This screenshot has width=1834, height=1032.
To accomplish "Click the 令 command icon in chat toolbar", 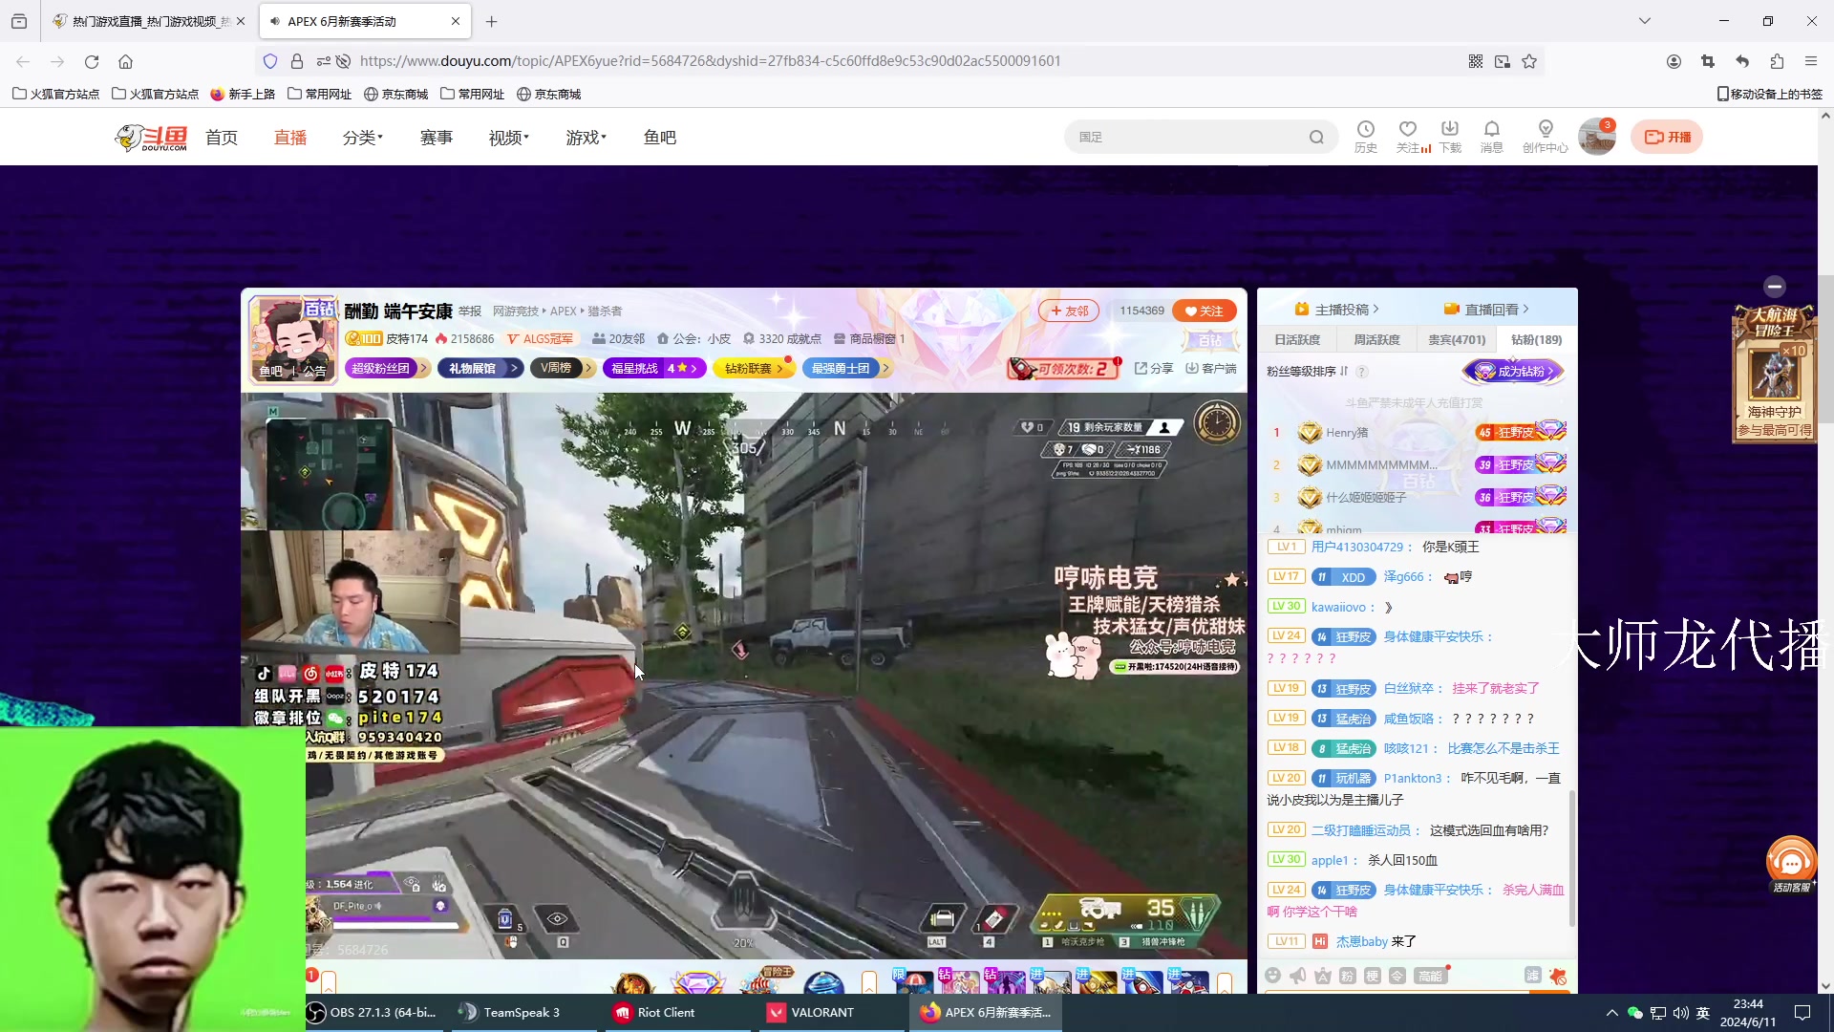I will pyautogui.click(x=1397, y=975).
